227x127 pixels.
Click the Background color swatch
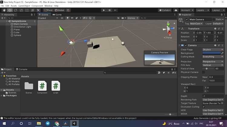click(x=211, y=53)
